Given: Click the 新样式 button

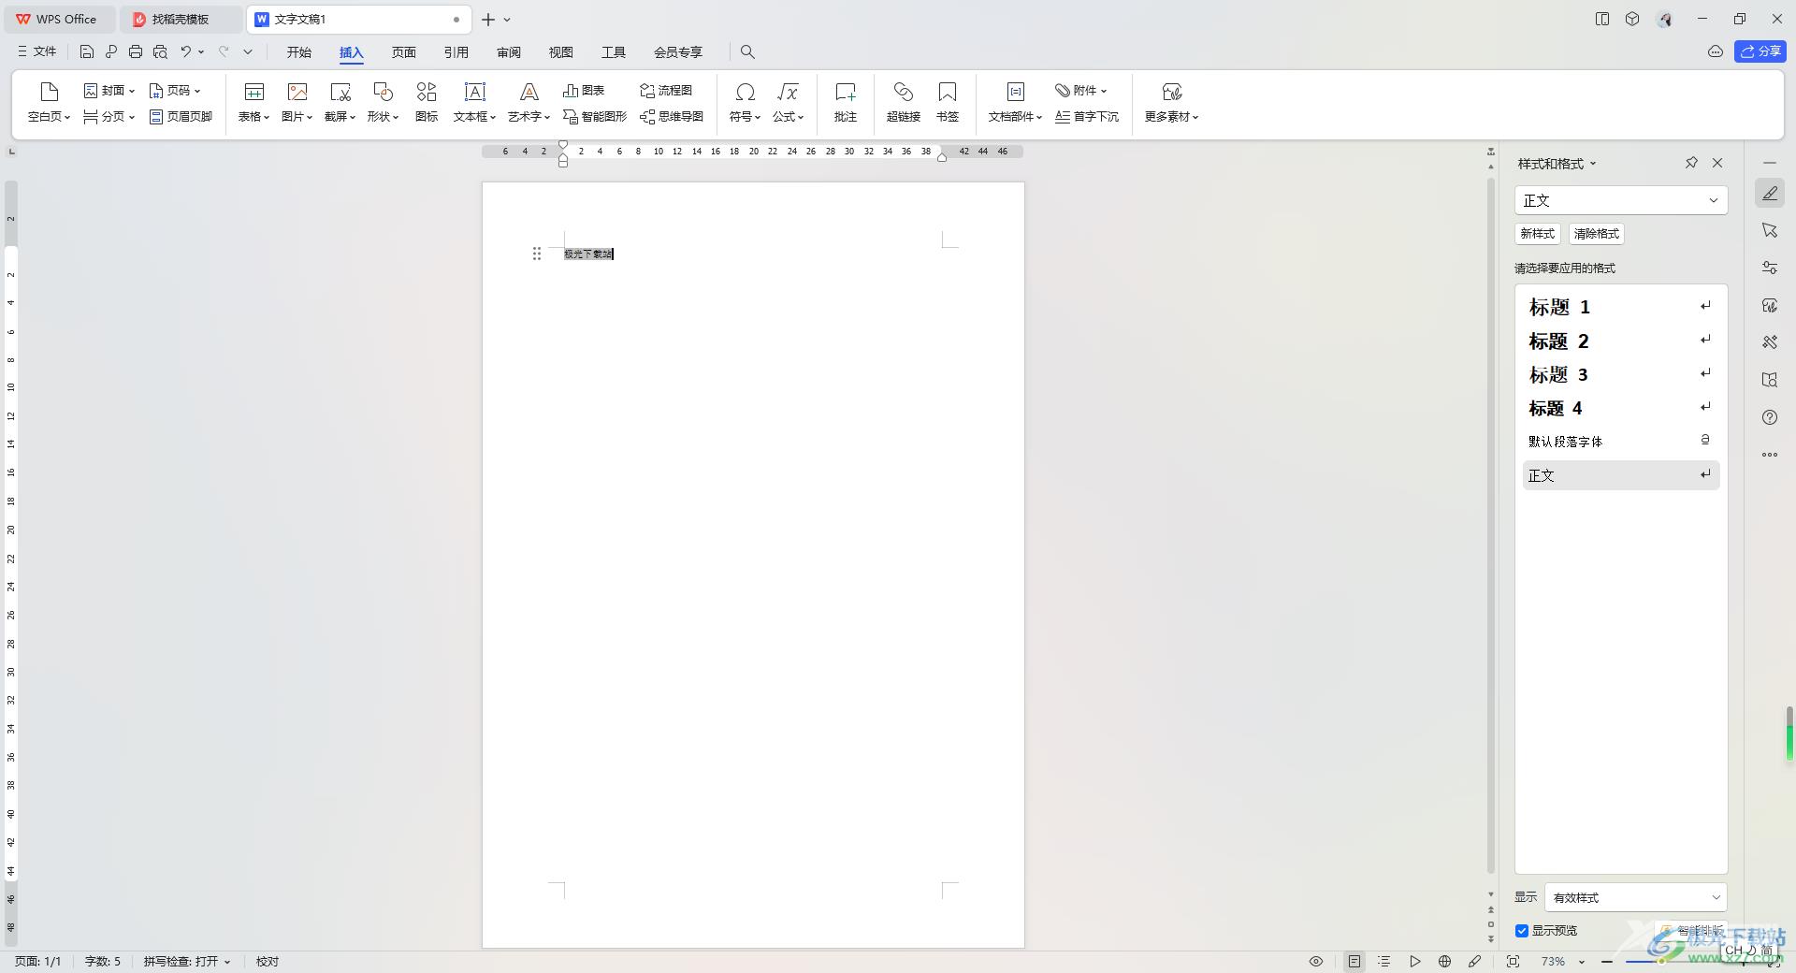Looking at the screenshot, I should coord(1537,234).
